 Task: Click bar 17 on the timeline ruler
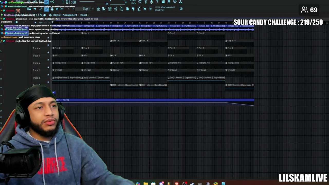(x=111, y=23)
